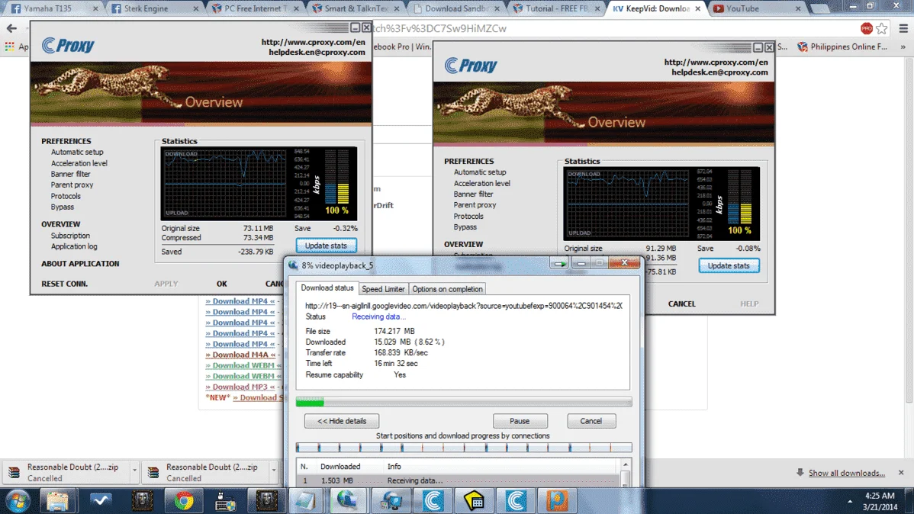Viewport: 914px width, 514px height.
Task: Open the first Reasonable Doubt download's arrow menu
Action: [134, 470]
